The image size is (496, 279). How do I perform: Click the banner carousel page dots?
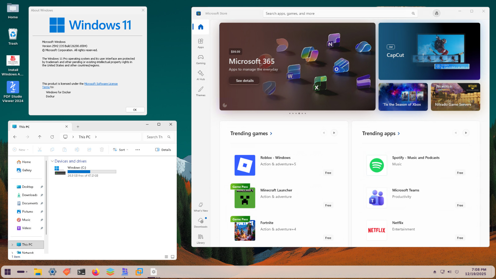coord(297,113)
